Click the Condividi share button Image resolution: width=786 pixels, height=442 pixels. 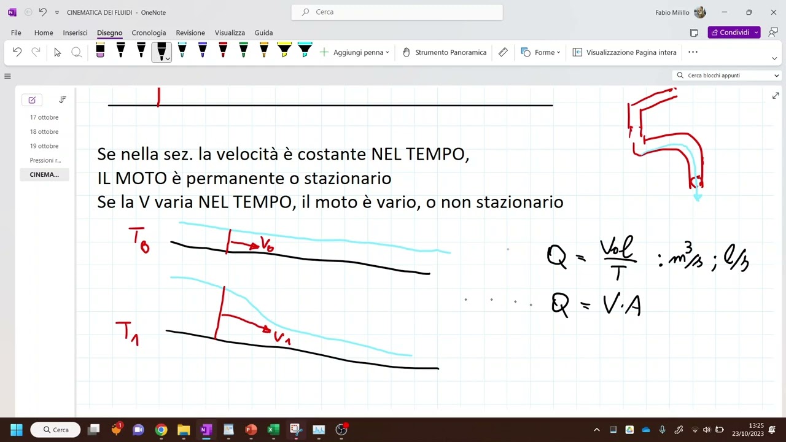point(730,33)
